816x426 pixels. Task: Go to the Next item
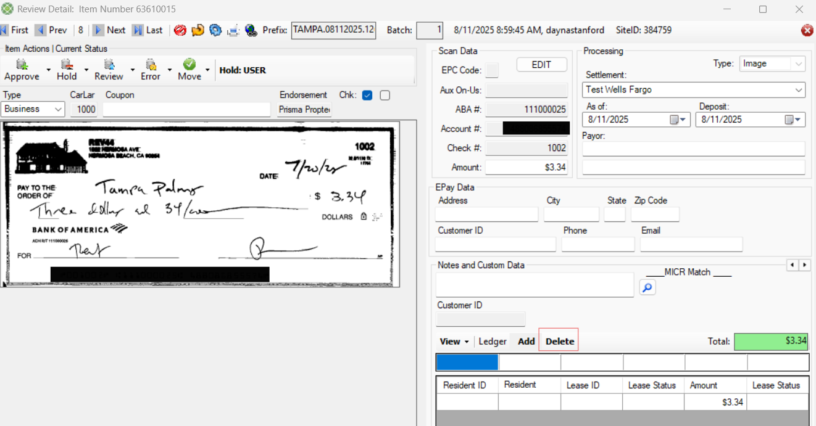(x=109, y=30)
